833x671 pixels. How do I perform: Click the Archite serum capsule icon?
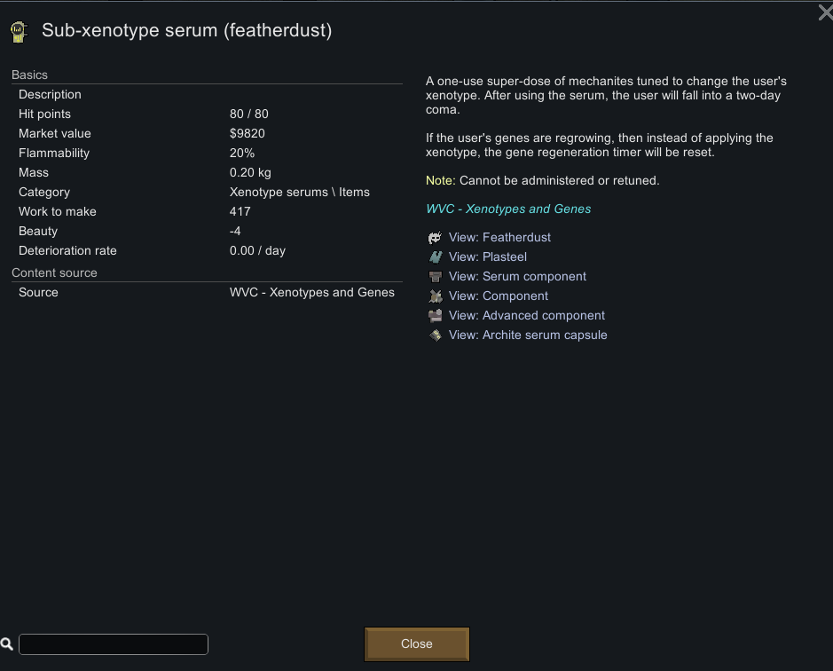[435, 335]
